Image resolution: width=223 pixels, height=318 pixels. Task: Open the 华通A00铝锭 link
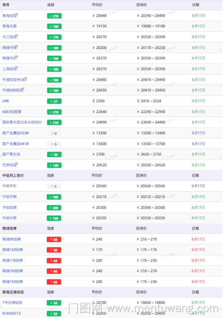13,90
